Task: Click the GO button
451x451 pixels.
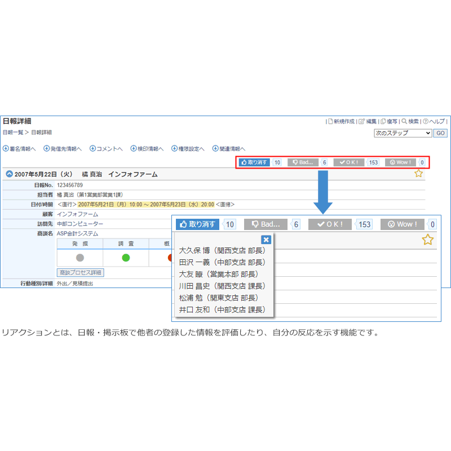Action: [440, 133]
